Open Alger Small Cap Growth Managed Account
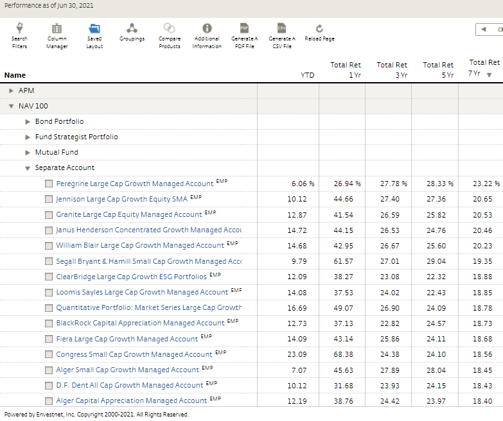Screen dimensions: 503x421 pos(128,370)
